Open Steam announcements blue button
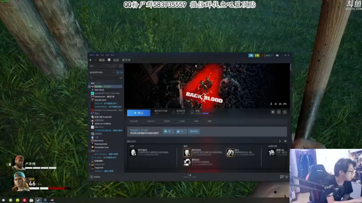 (251, 55)
